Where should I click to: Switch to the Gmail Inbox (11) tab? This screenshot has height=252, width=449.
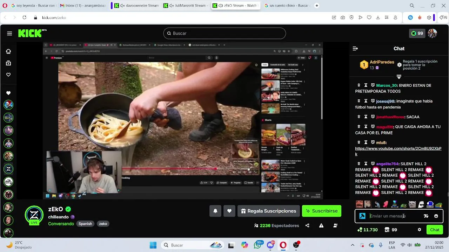coord(83,6)
